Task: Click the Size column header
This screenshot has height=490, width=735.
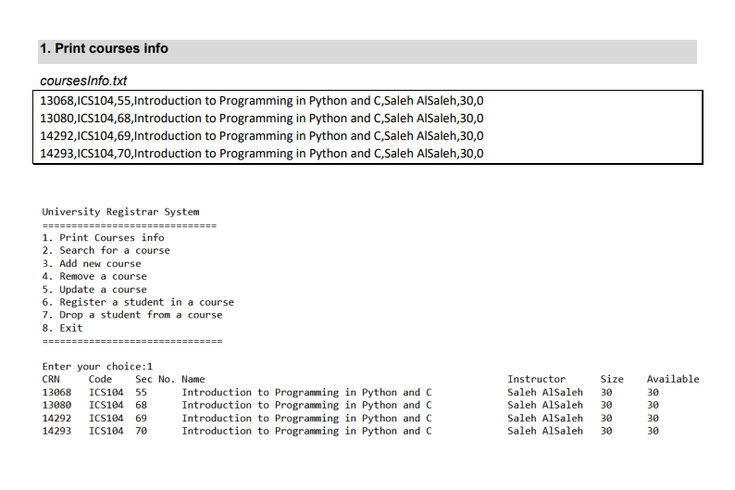Action: pos(612,379)
